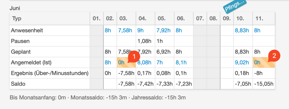Click the 7h Angemeldet value on 05.

[160, 62]
